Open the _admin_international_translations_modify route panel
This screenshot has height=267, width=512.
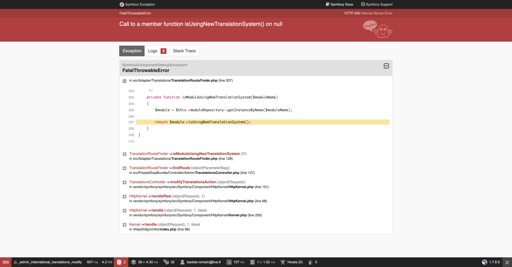click(48, 262)
